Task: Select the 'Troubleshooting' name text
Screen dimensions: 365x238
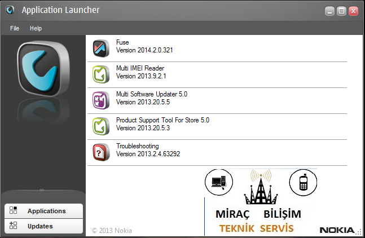Action: point(138,146)
